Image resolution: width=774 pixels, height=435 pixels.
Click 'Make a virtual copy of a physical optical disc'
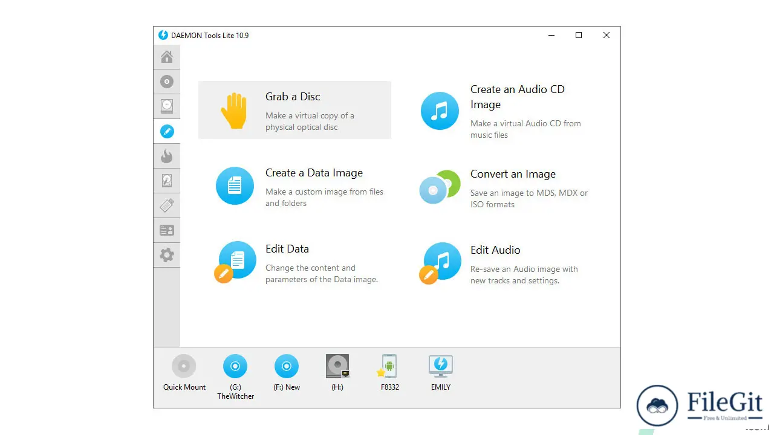pos(310,121)
